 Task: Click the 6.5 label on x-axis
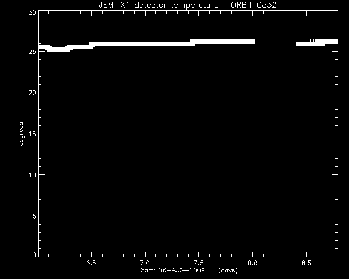[x=91, y=263]
